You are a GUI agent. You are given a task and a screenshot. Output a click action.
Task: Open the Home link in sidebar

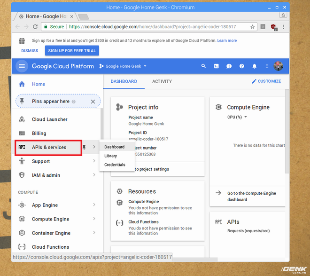click(x=39, y=84)
